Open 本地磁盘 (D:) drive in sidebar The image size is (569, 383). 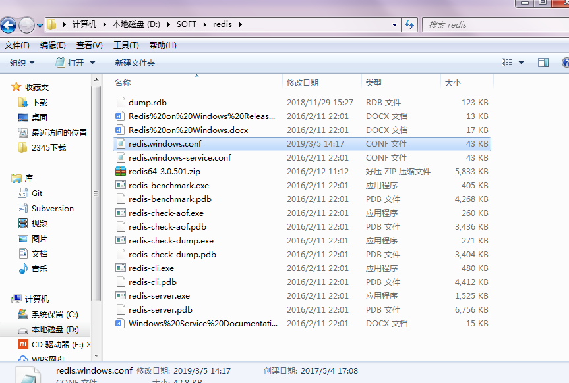[49, 330]
